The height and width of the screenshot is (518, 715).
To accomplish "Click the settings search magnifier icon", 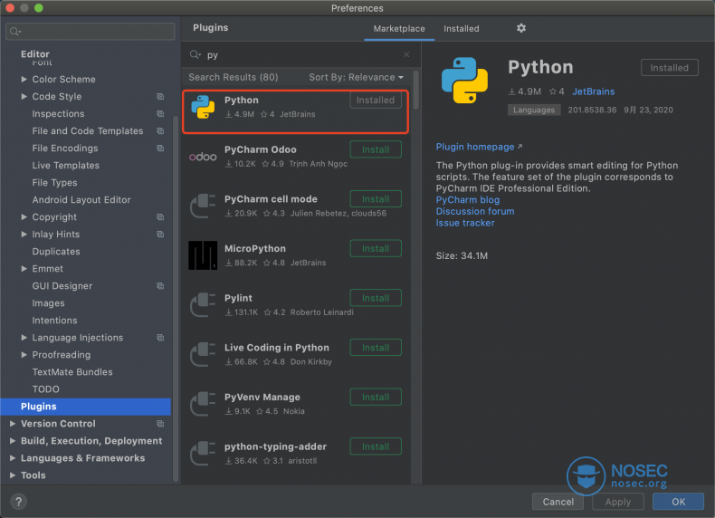I will (x=15, y=32).
